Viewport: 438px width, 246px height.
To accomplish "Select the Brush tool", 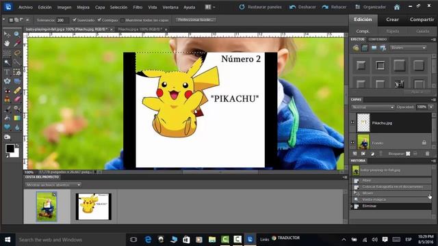I will click(7, 109).
